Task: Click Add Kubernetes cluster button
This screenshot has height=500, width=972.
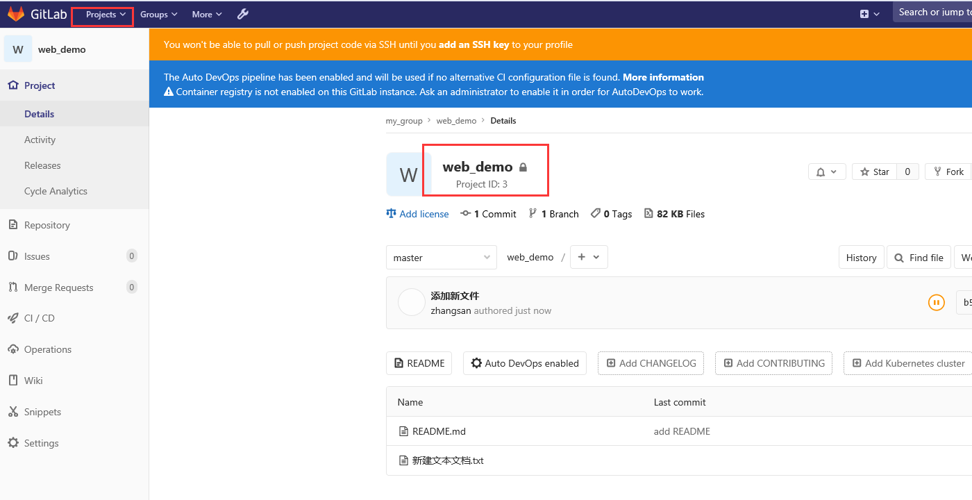Action: pyautogui.click(x=908, y=363)
